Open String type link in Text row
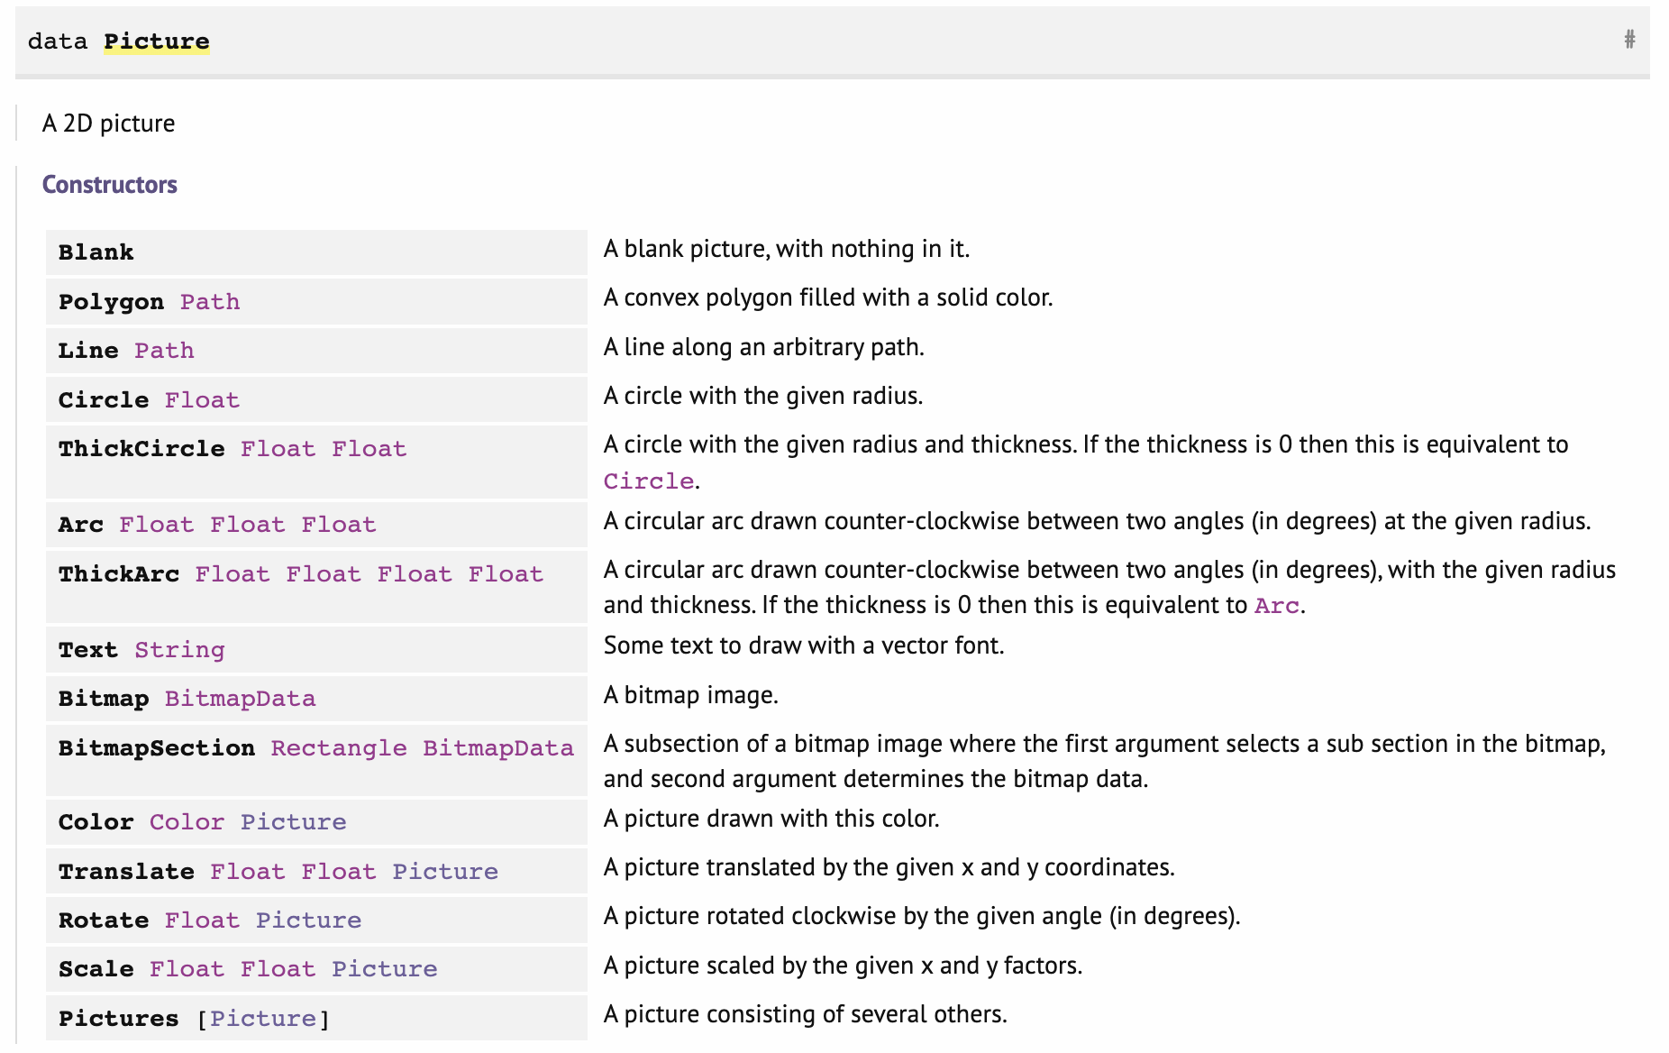This screenshot has width=1669, height=1053. [179, 650]
